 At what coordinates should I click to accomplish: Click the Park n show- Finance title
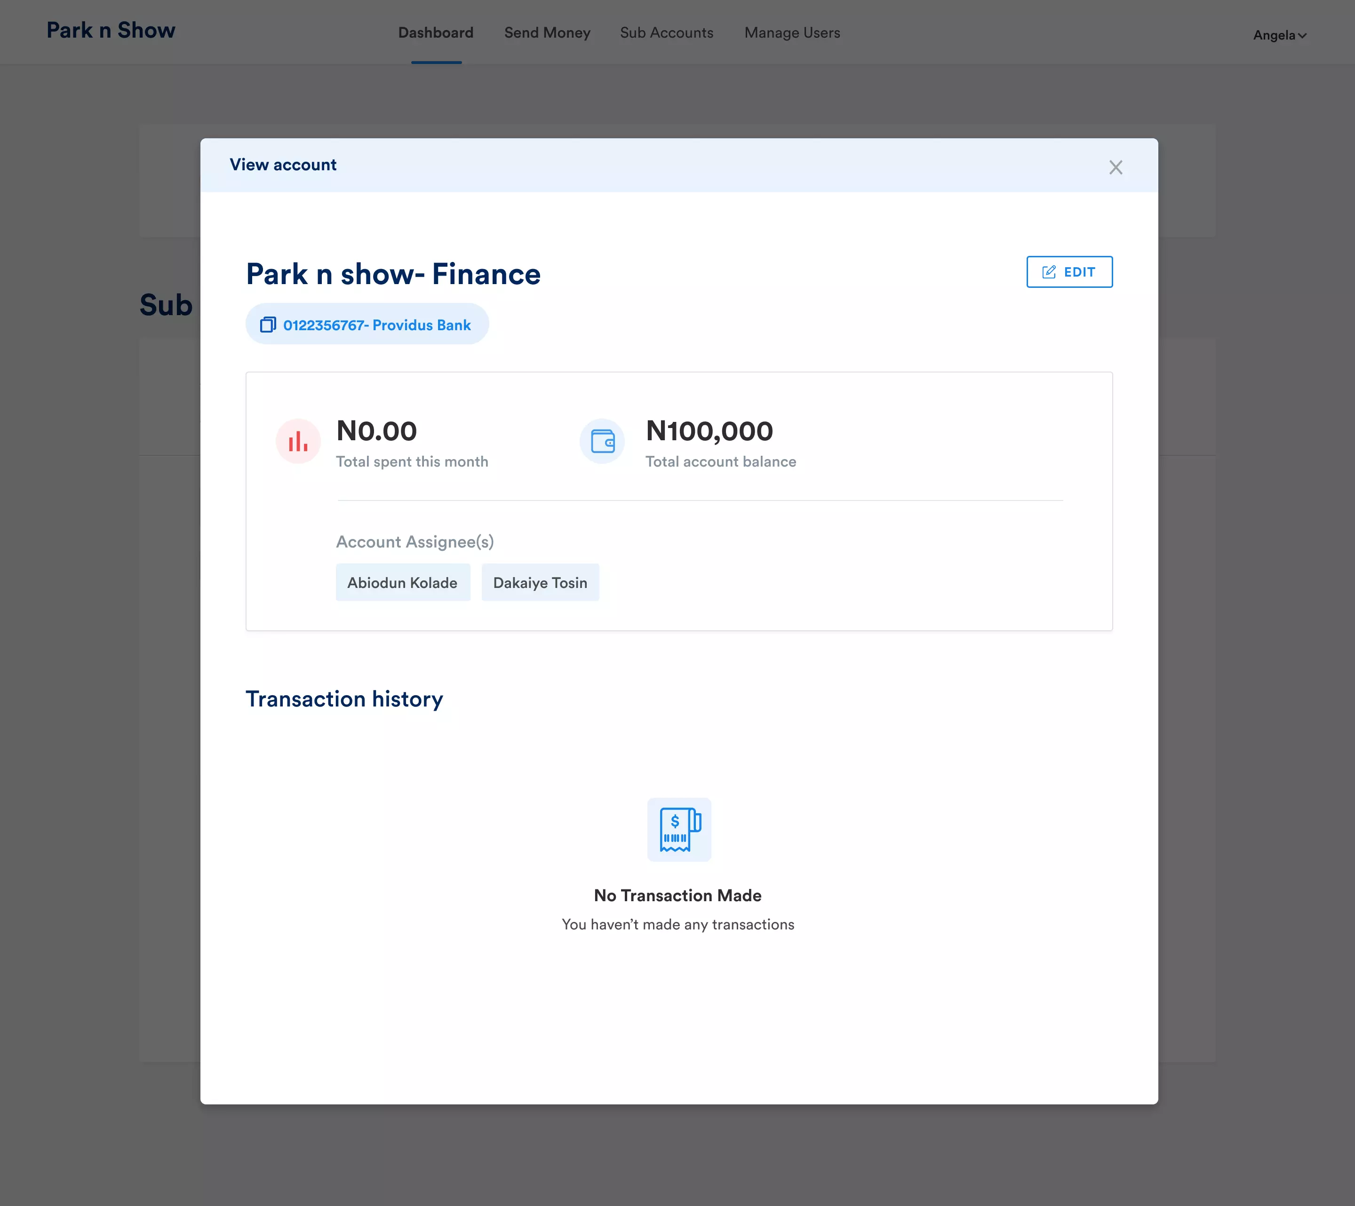pos(393,274)
